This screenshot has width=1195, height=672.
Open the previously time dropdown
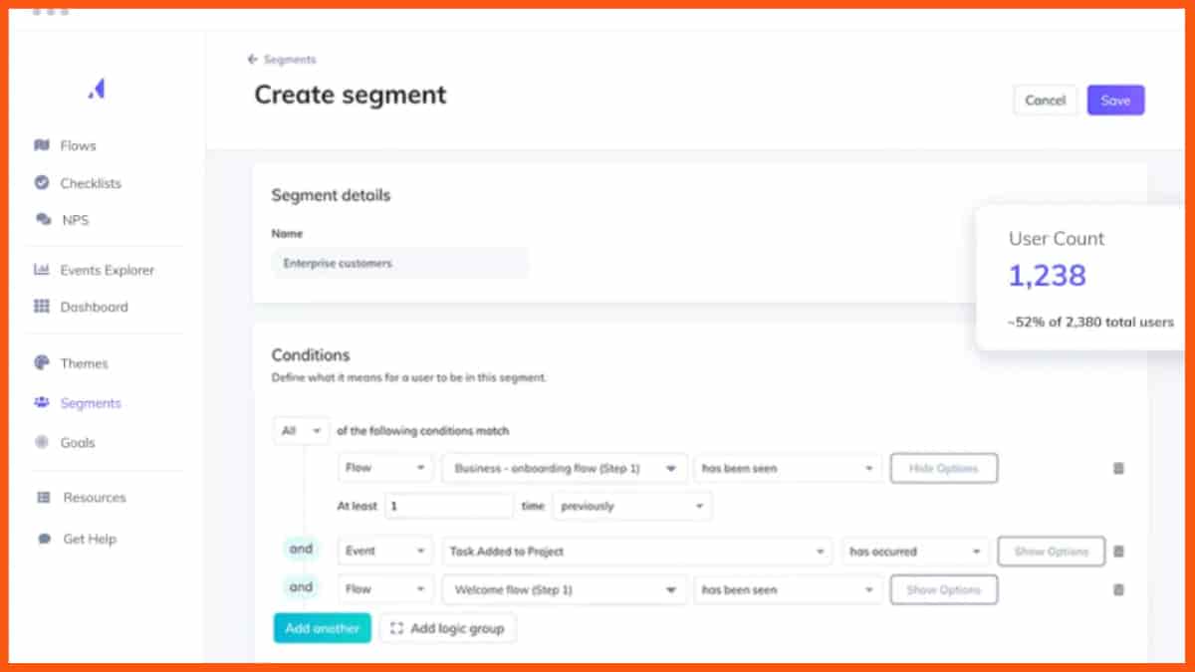(x=631, y=506)
